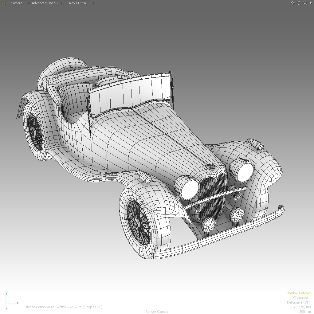Select the orbit rotate view icon
This screenshot has height=314, width=314.
pos(298,3)
